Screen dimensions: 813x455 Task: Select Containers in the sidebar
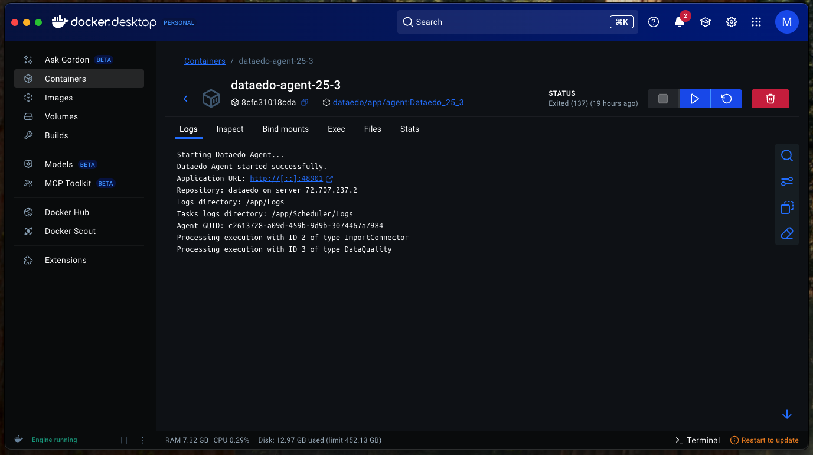click(79, 79)
